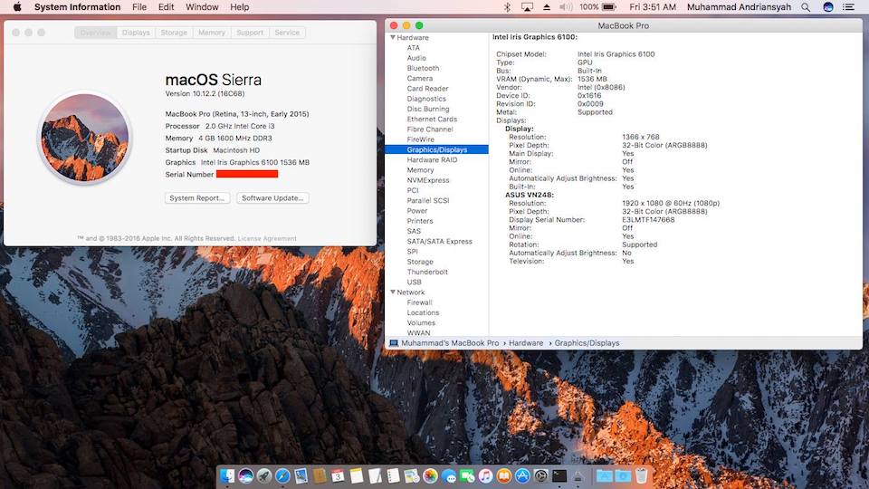Image resolution: width=869 pixels, height=489 pixels.
Task: Open Trash in the dock
Action: coord(641,475)
